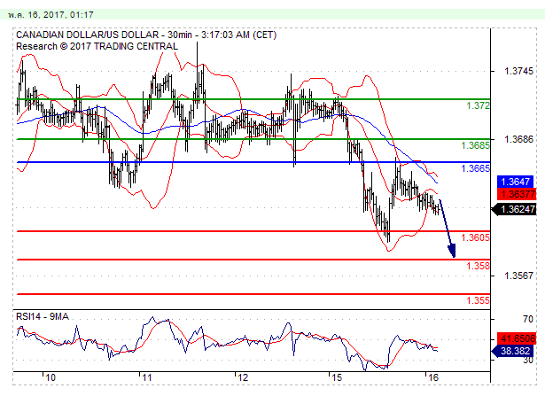This screenshot has width=545, height=396.
Task: Click the red support label 1.3605
Action: coord(475,237)
